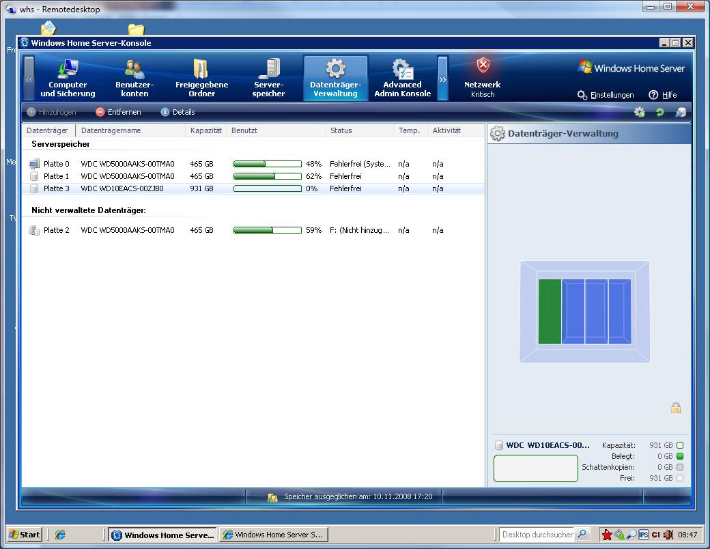Click the Frei legend swatch
Image resolution: width=710 pixels, height=549 pixels.
tap(680, 478)
